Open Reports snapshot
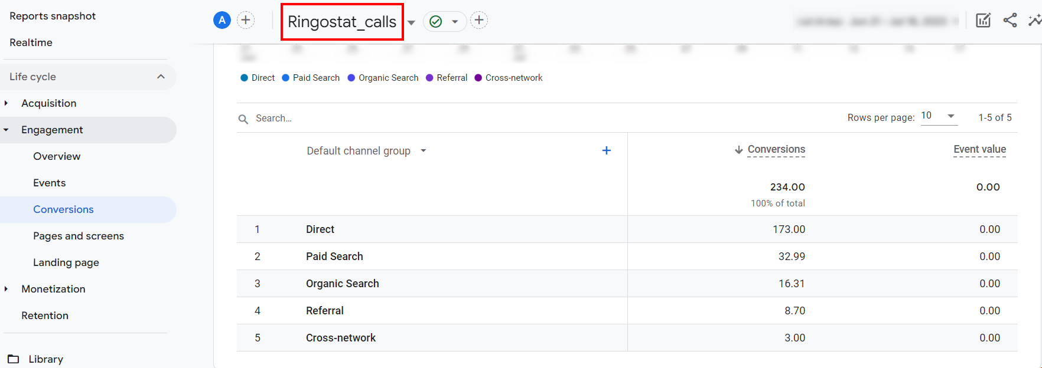Viewport: 1042px width, 368px height. 53,16
